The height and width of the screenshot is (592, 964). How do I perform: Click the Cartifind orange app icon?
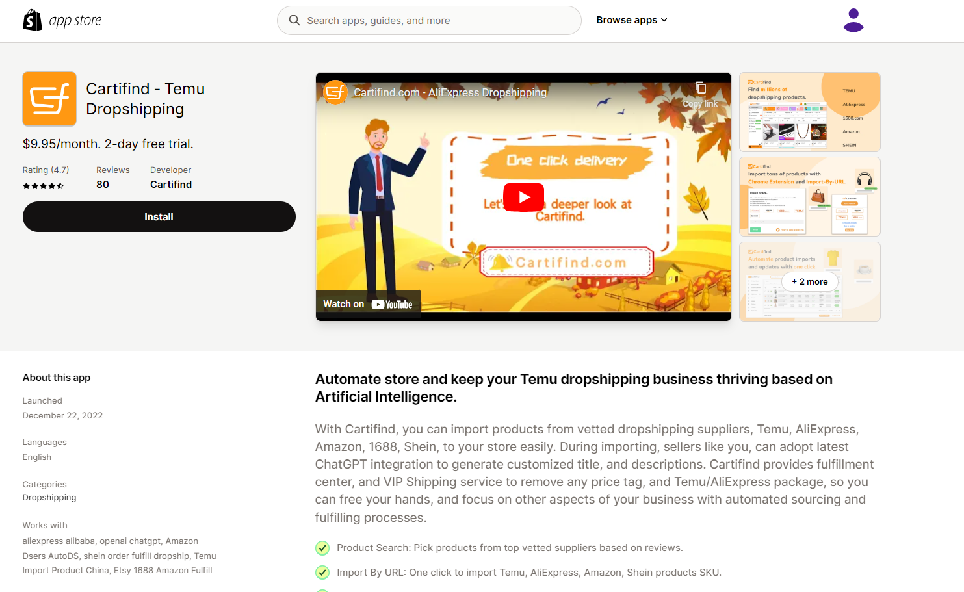(49, 99)
